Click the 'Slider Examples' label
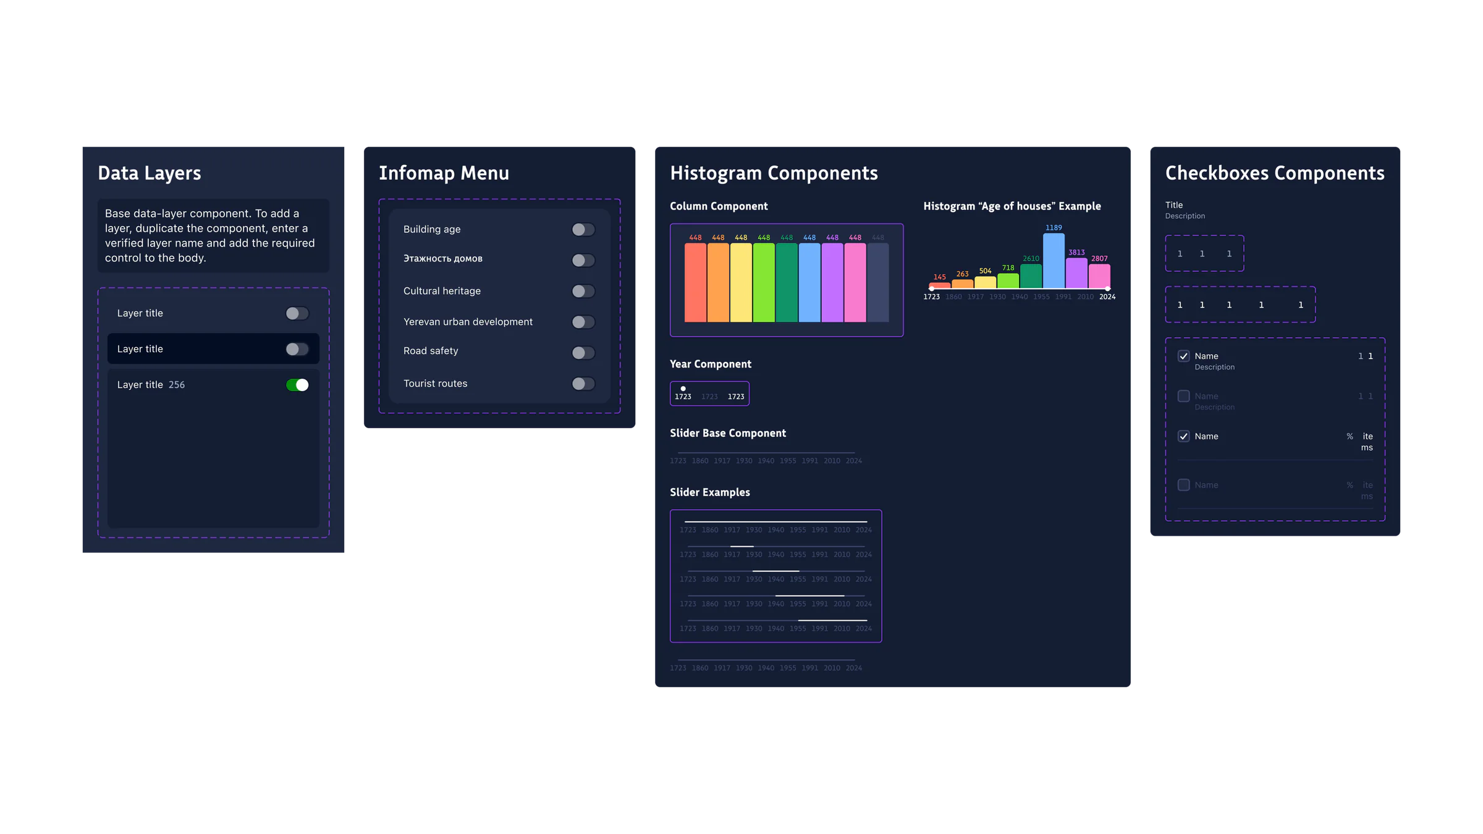Image resolution: width=1483 pixels, height=834 pixels. click(710, 492)
